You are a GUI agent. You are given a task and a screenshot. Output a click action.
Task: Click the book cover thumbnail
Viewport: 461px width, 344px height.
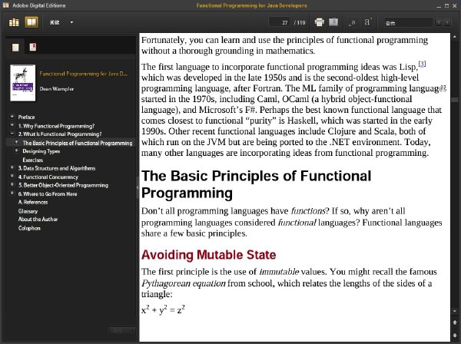click(22, 83)
